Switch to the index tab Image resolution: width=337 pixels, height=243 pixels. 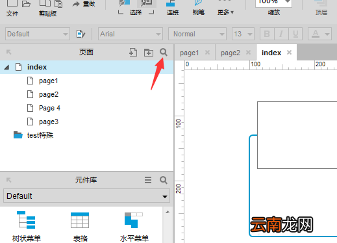(271, 53)
